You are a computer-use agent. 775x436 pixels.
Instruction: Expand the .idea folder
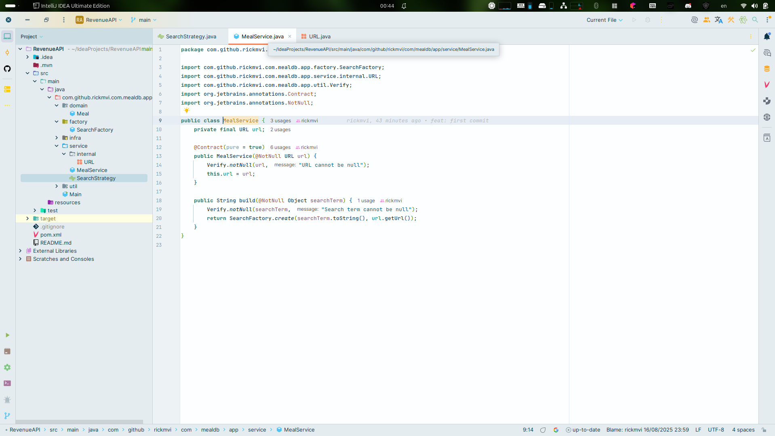27,57
